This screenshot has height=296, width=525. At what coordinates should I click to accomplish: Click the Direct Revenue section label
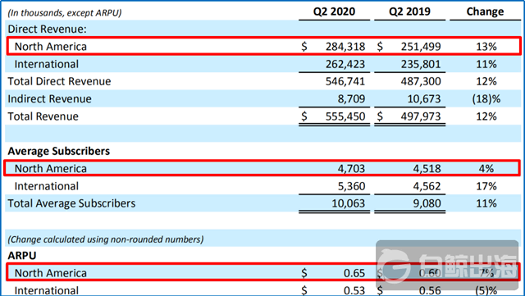(x=48, y=30)
